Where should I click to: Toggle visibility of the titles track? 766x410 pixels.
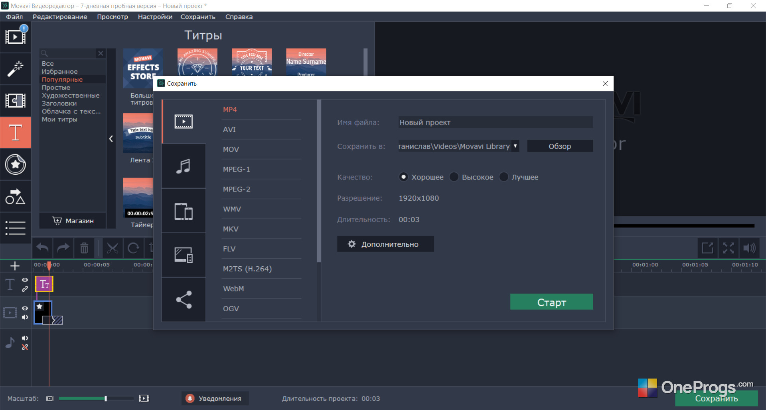click(25, 280)
